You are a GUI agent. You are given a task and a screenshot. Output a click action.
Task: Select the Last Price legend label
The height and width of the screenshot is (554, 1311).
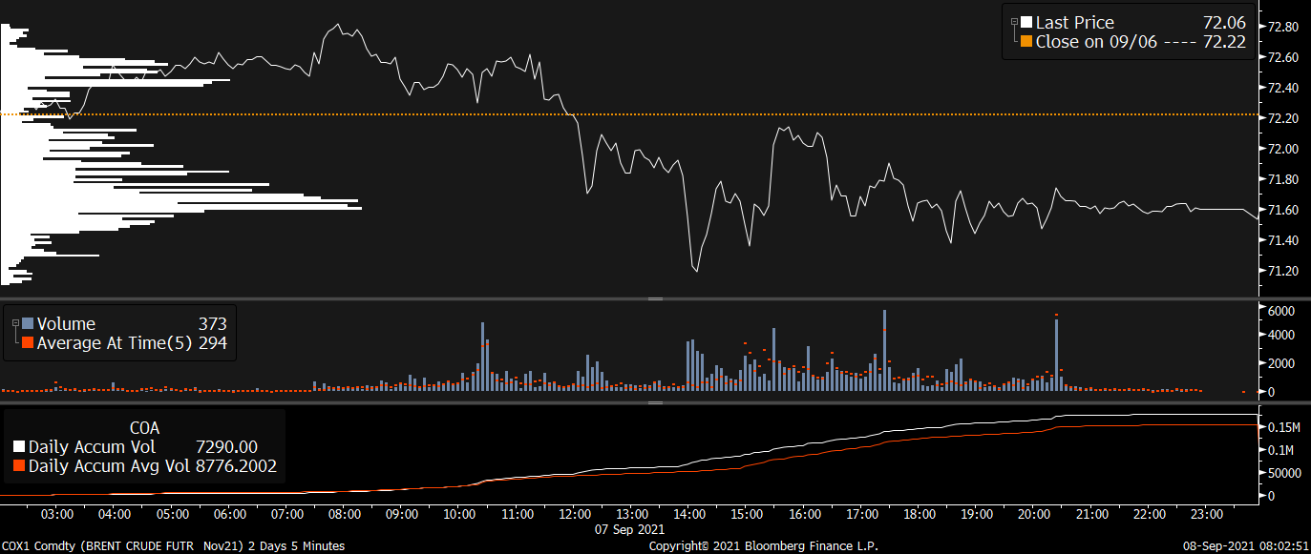click(1075, 23)
